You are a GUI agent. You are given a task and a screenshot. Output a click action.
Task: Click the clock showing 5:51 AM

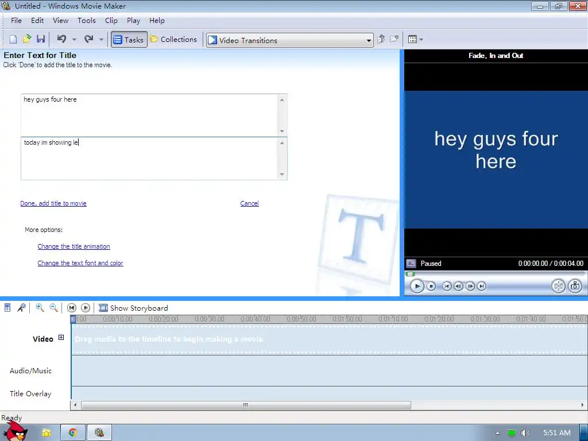point(557,433)
